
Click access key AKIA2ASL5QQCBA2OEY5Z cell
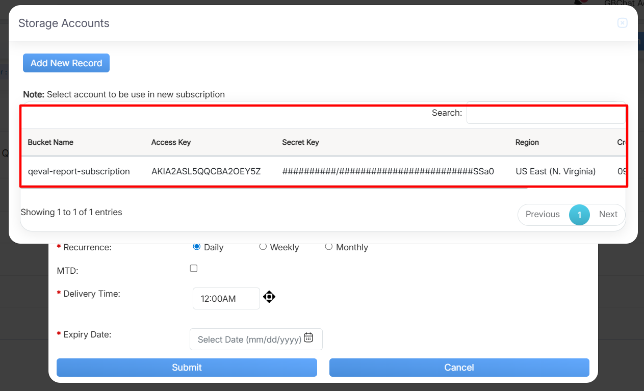coord(206,171)
